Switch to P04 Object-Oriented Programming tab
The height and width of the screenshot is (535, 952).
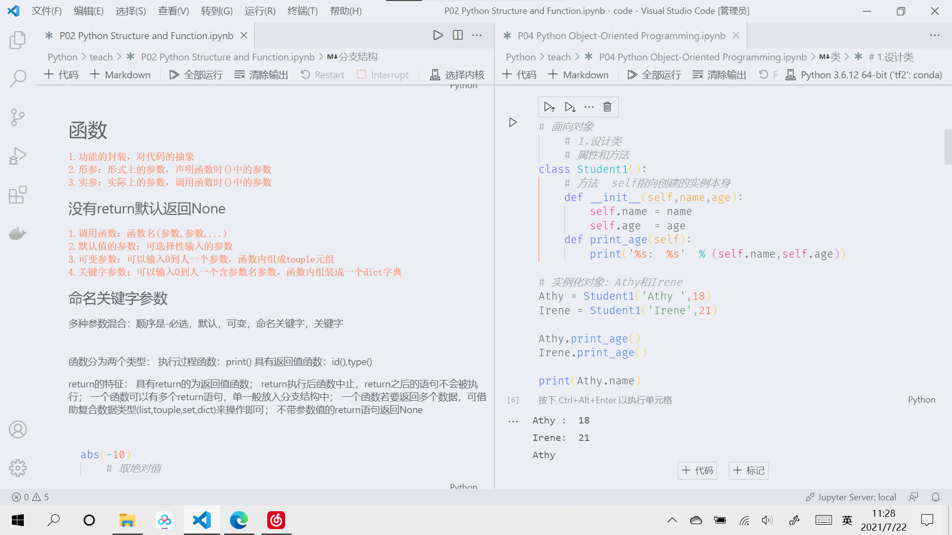(621, 36)
